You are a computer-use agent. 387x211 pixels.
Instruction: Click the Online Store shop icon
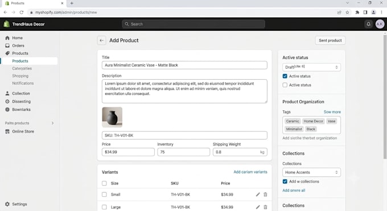click(x=7, y=131)
